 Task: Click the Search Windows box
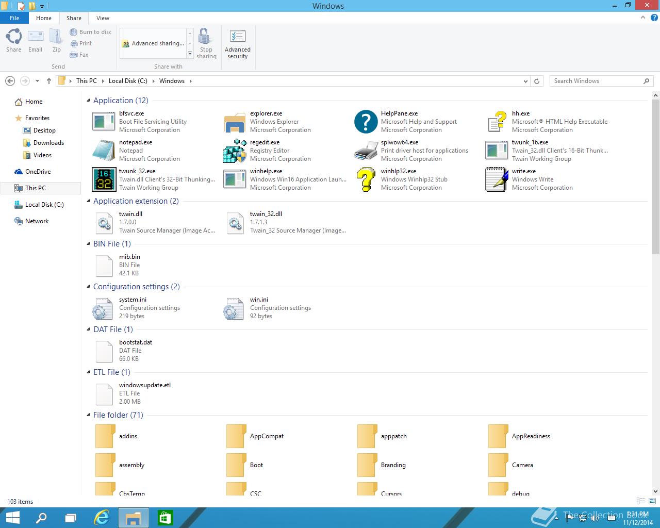click(x=601, y=81)
